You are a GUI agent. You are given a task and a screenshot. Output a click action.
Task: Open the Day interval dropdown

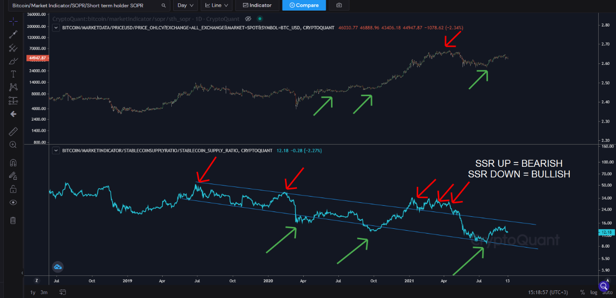point(185,5)
